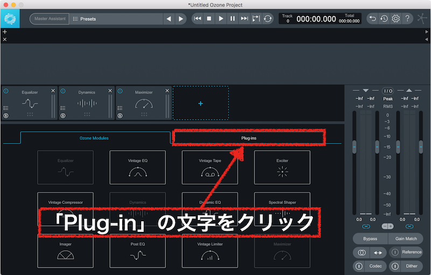
Task: Toggle the Reference power button
Action: [395, 252]
